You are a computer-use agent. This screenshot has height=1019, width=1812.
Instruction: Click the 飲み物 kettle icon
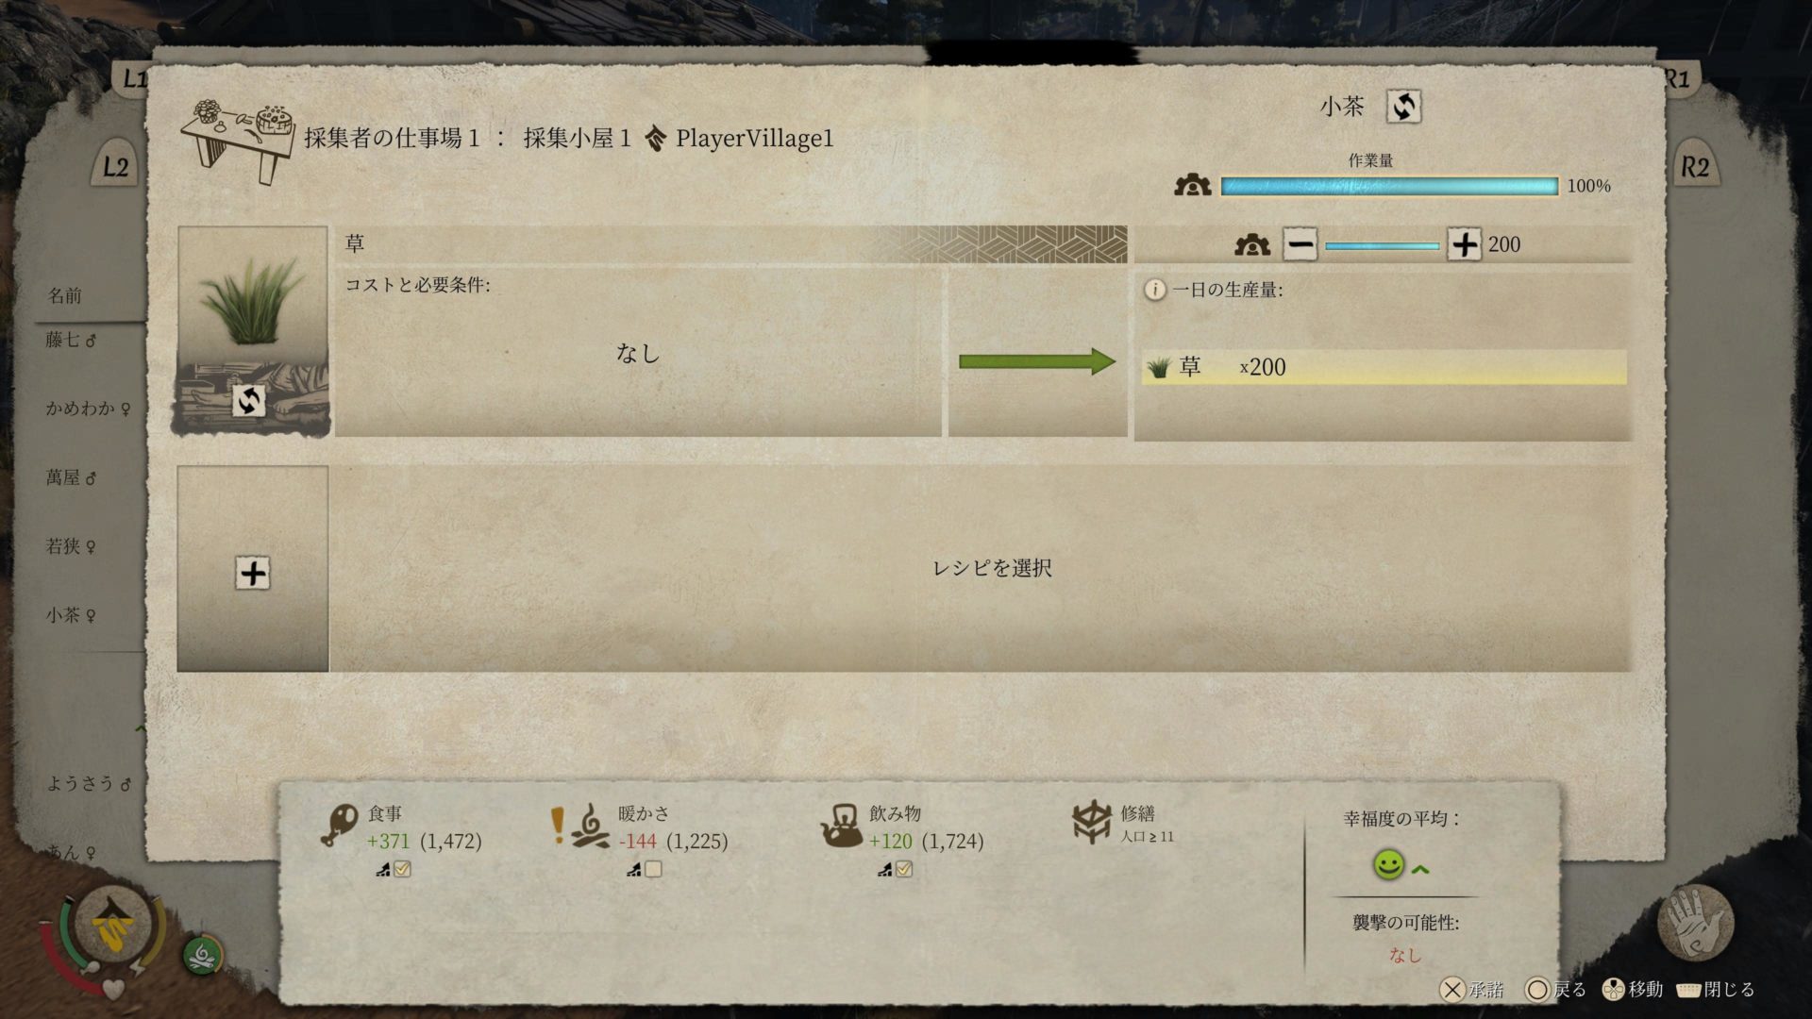click(x=840, y=827)
